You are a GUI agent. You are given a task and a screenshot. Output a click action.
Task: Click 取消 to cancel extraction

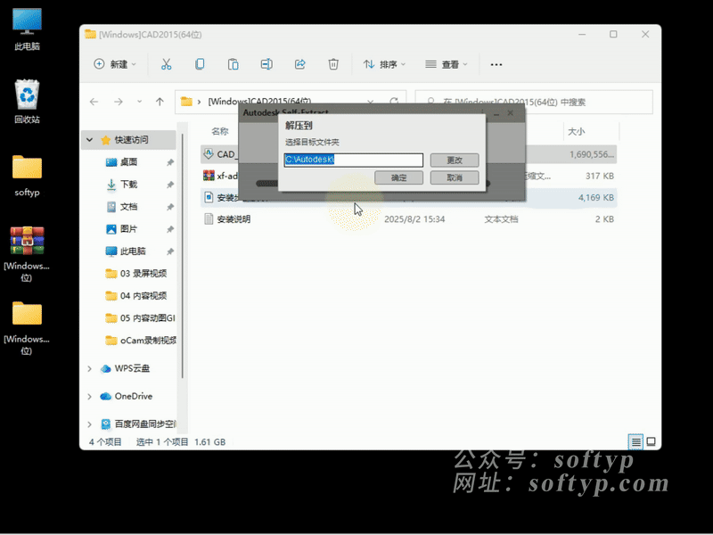pos(455,177)
